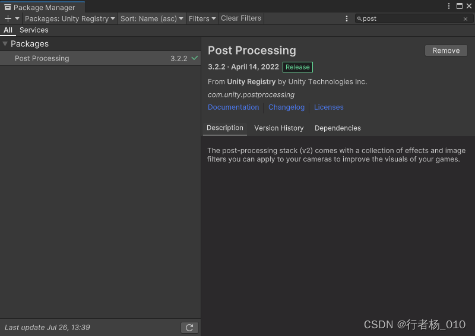Collapse the Packages group triangle
Viewport: 475px width, 336px height.
coord(5,43)
